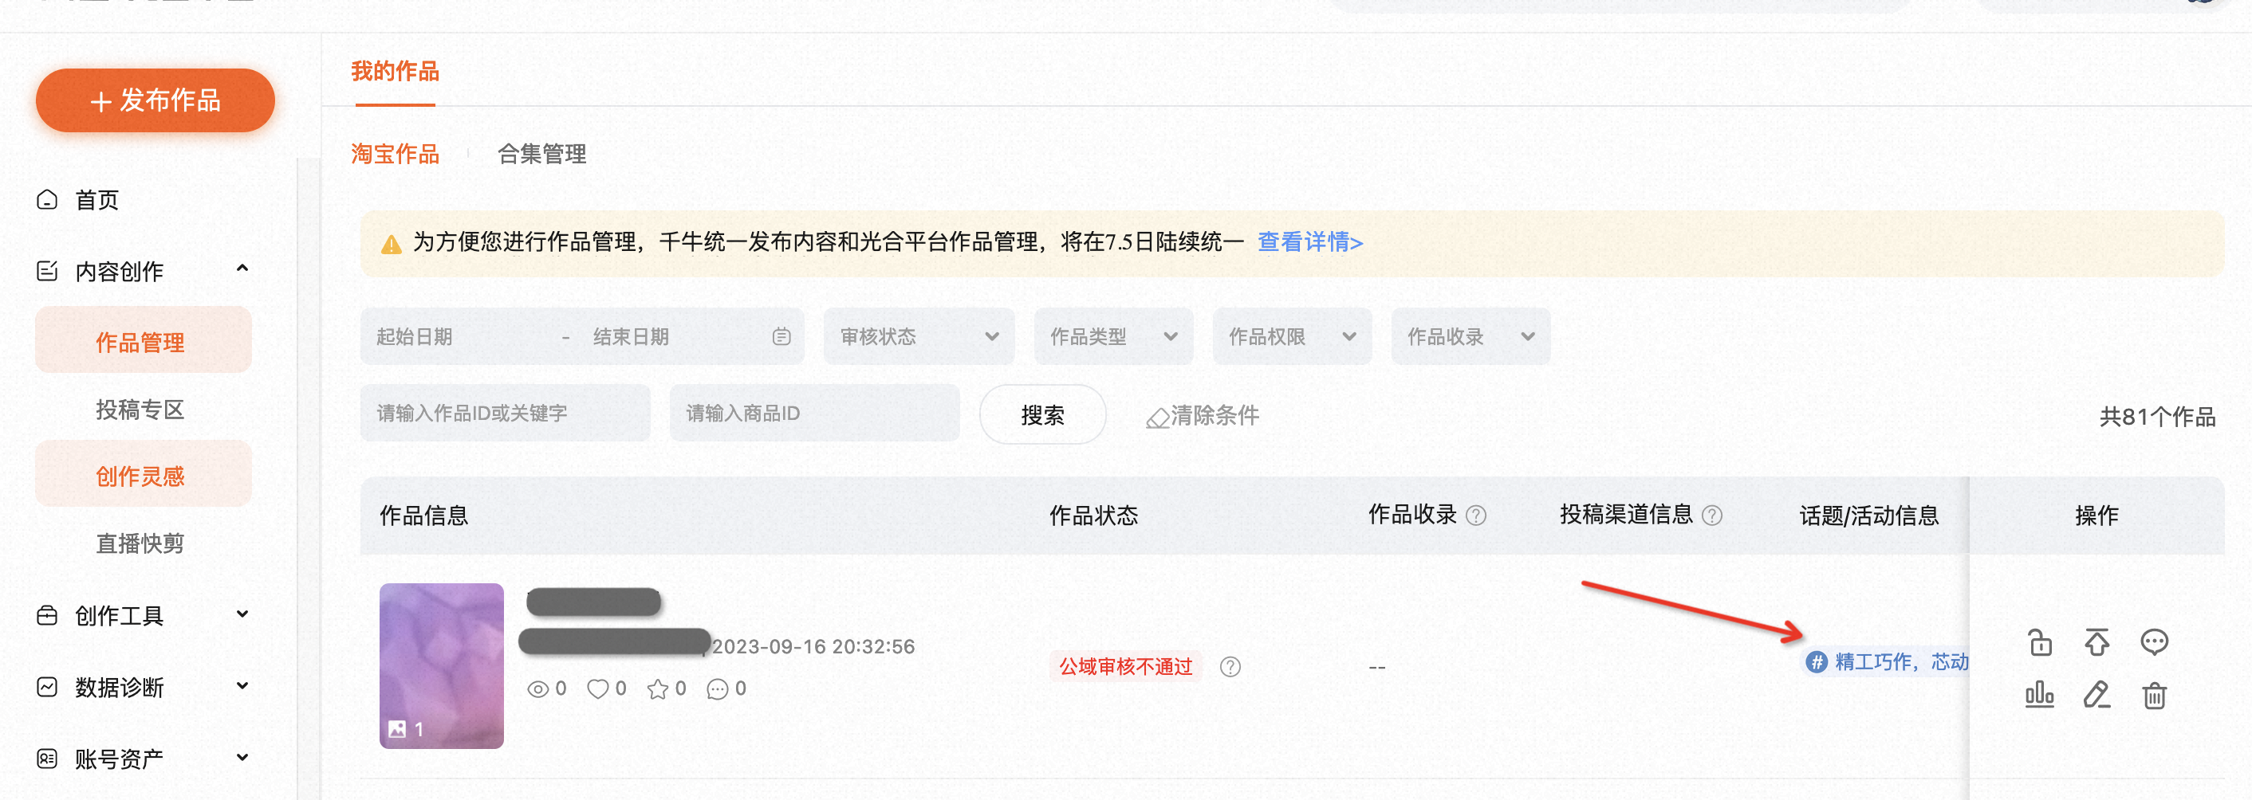
Task: Click the help icon beside 公域审核不通过
Action: tap(1230, 667)
